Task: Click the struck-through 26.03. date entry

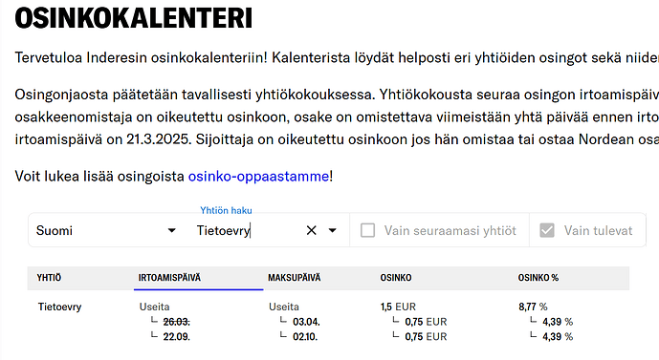Action: coord(177,322)
